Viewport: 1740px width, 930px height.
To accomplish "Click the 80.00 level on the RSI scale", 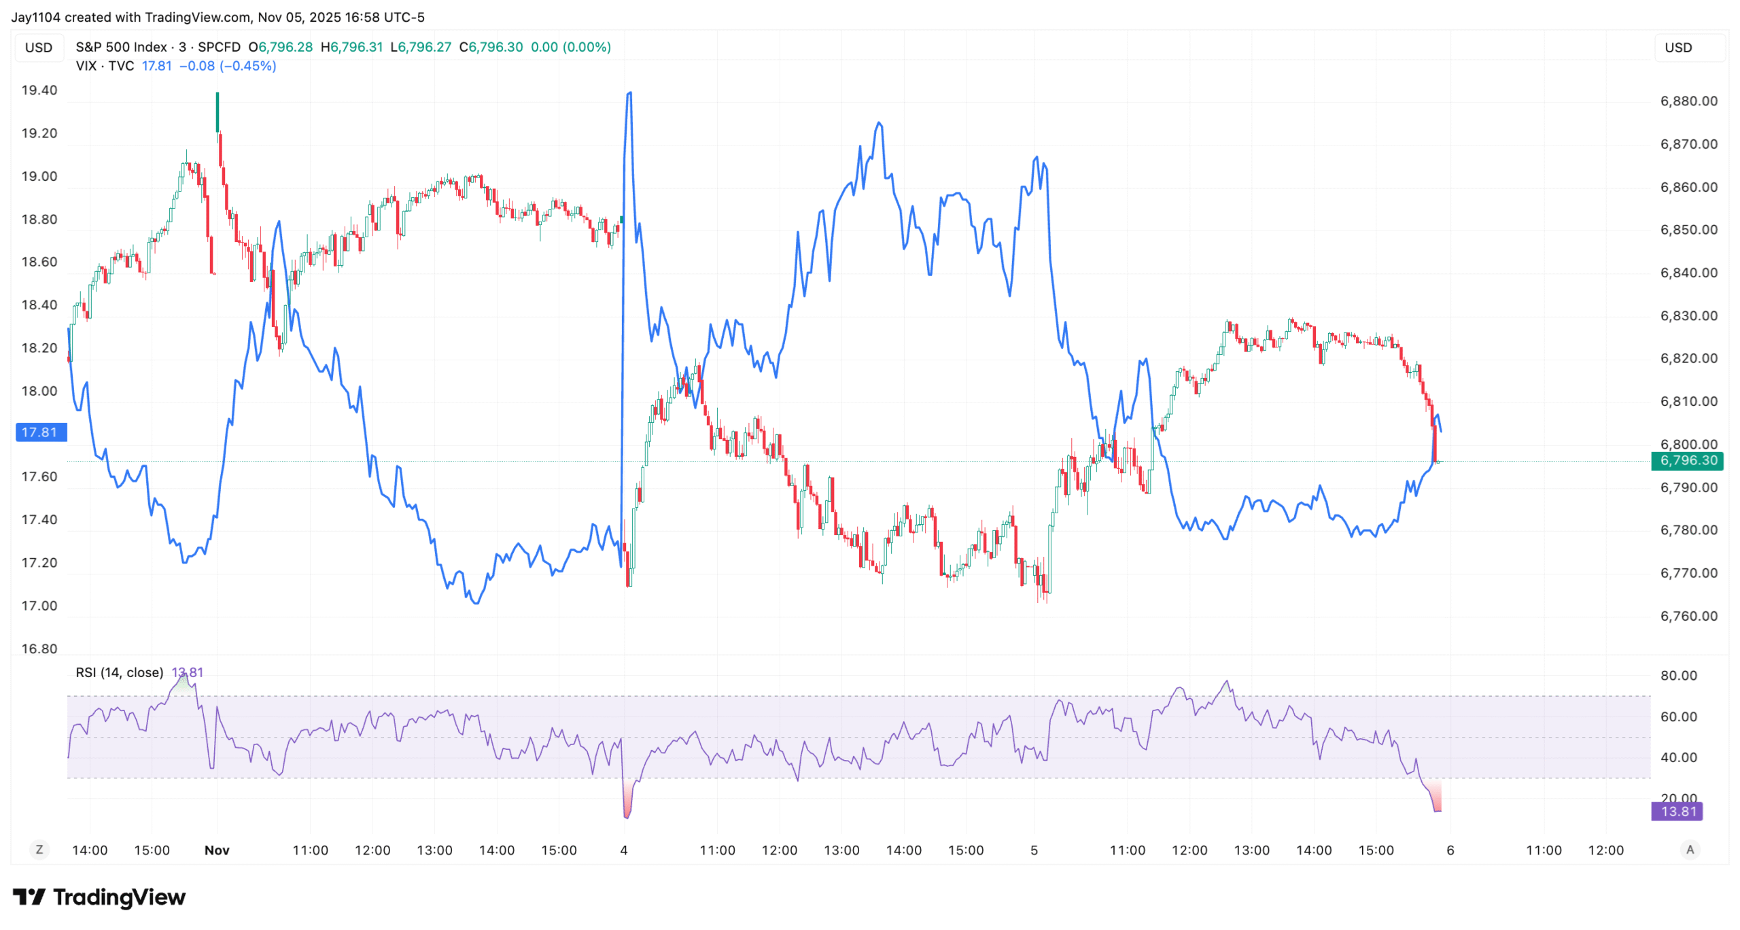I will pyautogui.click(x=1678, y=676).
